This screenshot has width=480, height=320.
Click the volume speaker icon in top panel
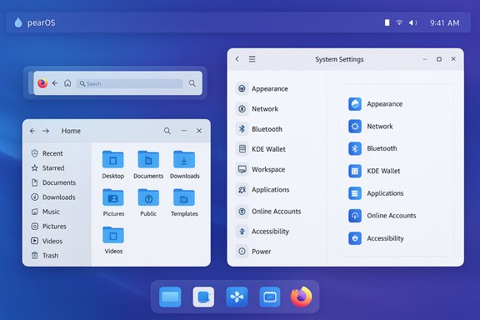pyautogui.click(x=412, y=22)
